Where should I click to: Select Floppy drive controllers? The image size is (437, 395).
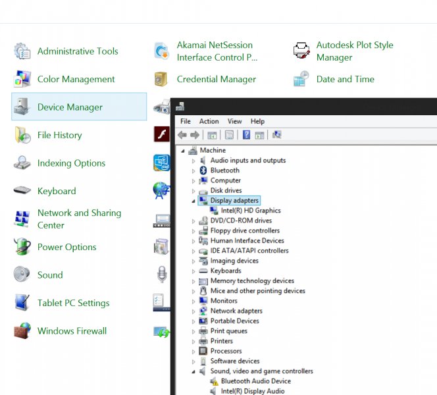tap(245, 230)
